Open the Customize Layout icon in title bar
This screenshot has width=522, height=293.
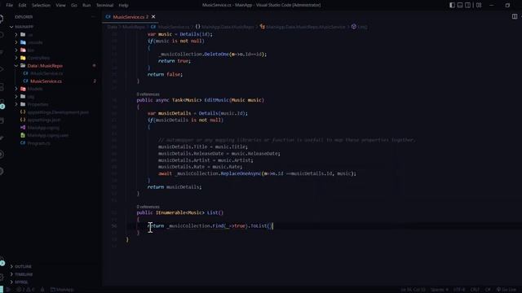479,5
